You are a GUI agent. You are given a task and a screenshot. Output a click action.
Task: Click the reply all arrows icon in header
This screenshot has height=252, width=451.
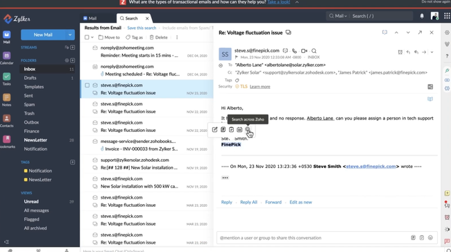[x=416, y=52]
